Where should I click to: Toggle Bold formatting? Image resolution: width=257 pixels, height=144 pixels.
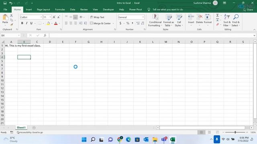[22, 23]
